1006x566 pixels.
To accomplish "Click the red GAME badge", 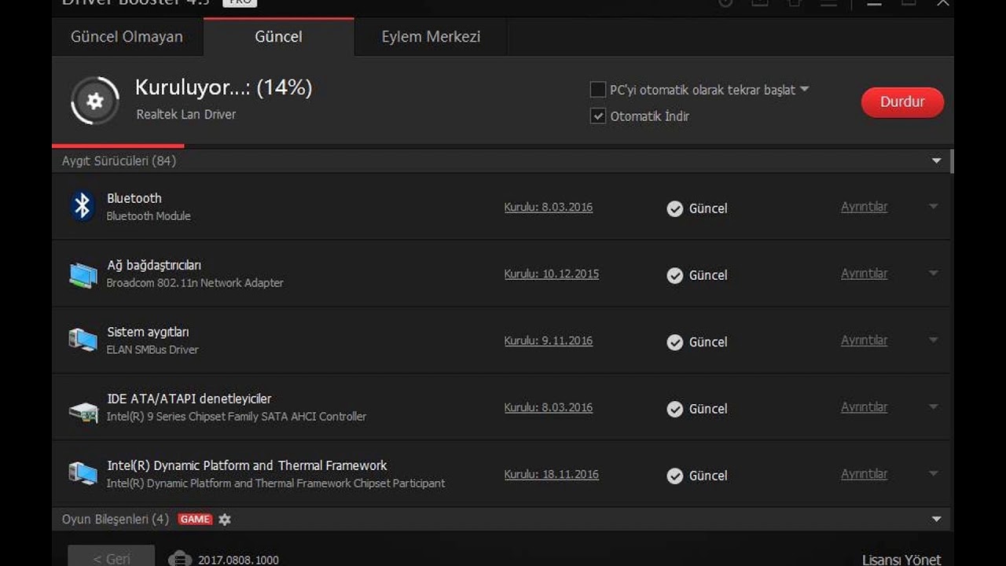I will click(x=195, y=519).
